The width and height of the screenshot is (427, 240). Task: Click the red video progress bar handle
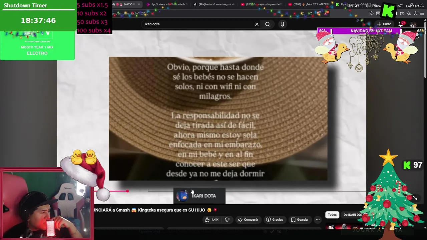click(127, 191)
